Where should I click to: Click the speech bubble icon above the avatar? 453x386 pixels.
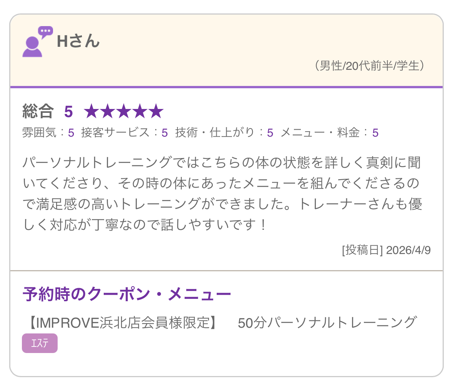coord(45,31)
